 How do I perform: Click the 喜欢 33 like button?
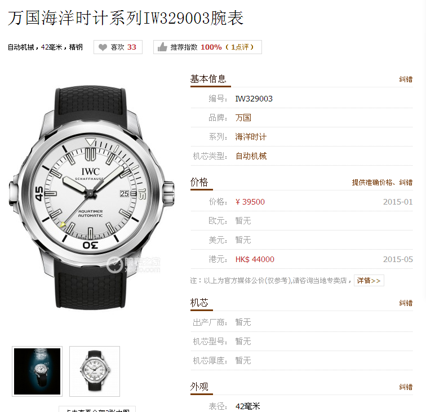tap(118, 47)
